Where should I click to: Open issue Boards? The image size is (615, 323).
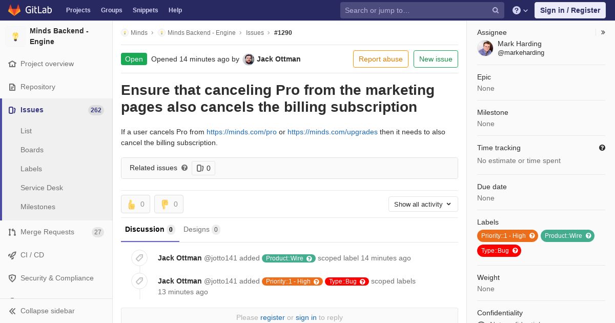(32, 150)
